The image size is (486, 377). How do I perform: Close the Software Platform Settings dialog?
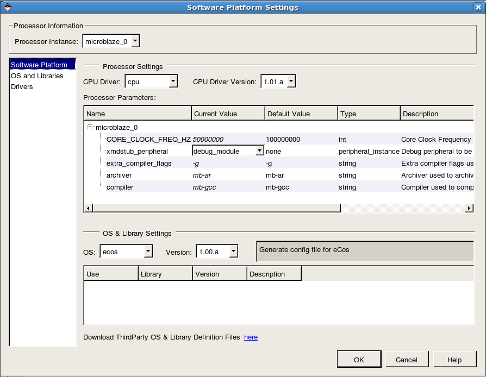click(478, 7)
